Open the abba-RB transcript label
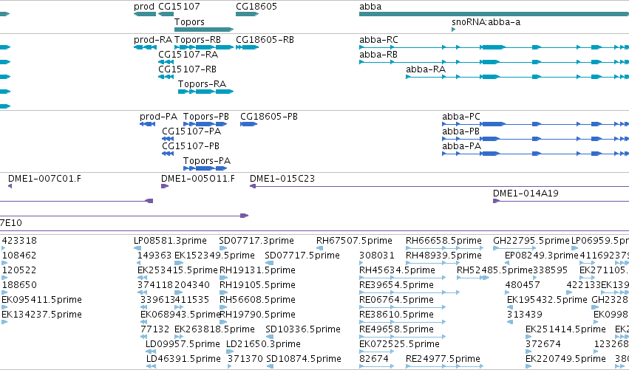This screenshot has width=629, height=370. tap(378, 55)
